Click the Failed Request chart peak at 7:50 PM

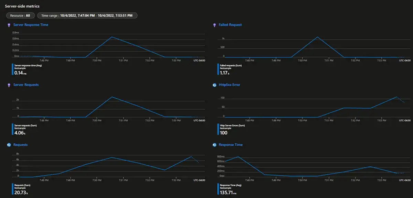[317, 36]
